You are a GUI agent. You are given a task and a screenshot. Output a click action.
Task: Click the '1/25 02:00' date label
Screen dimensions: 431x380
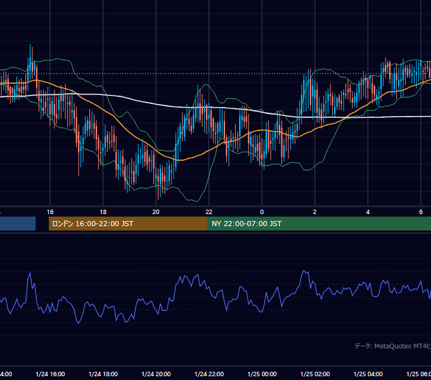315,374
